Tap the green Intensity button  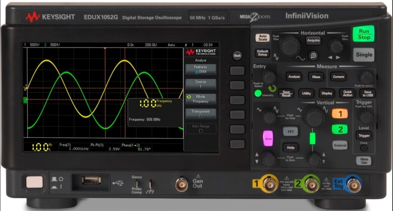tap(258, 94)
